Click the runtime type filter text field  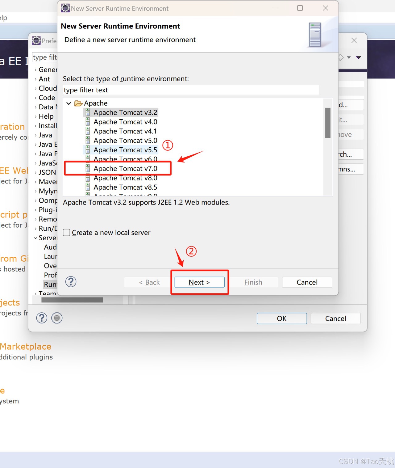click(191, 90)
